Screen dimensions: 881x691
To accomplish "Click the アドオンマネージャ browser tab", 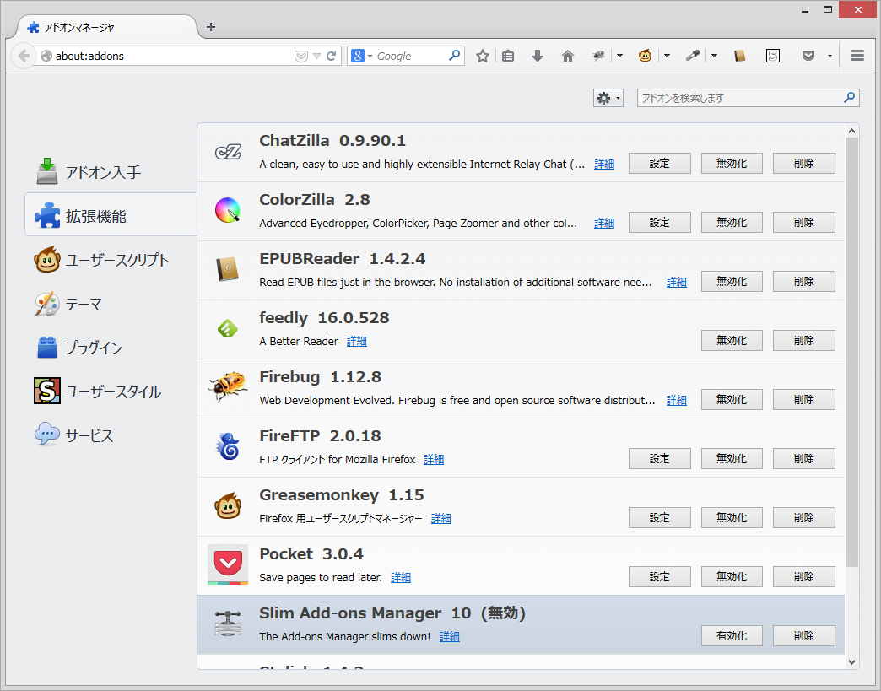I will point(107,27).
